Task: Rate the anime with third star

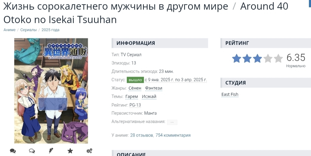Action: pyautogui.click(x=257, y=58)
